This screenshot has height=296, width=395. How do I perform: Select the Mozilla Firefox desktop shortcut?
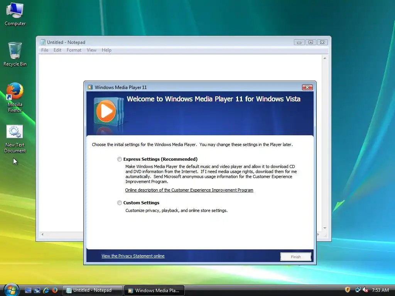point(15,98)
